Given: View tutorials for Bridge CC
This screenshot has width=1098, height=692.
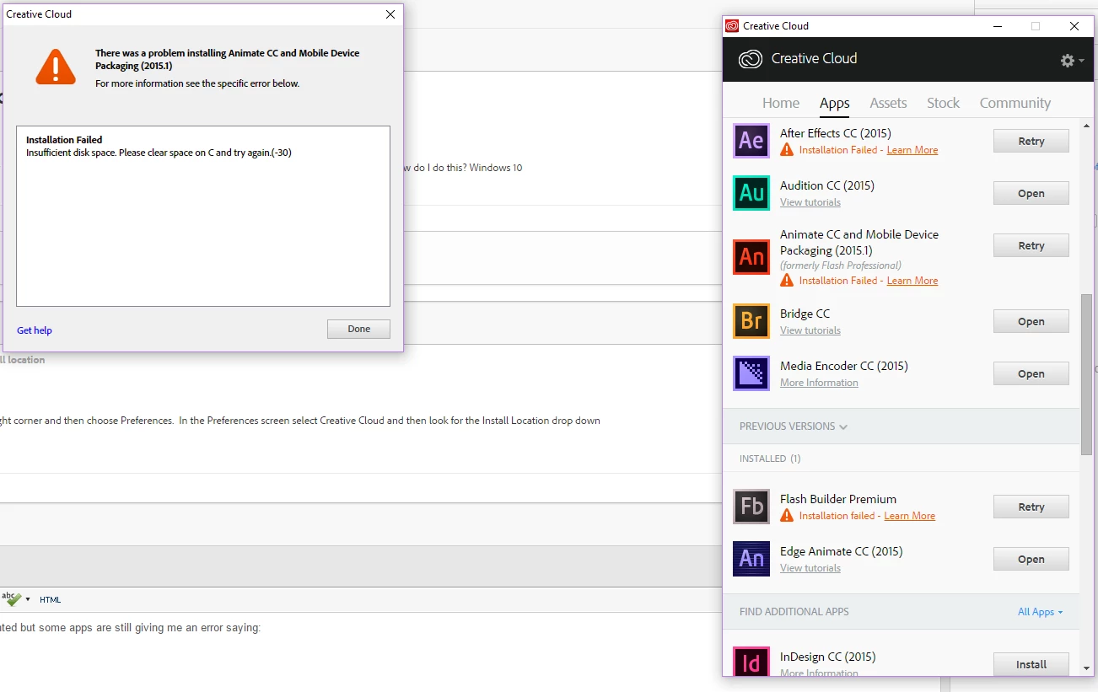Looking at the screenshot, I should [810, 330].
